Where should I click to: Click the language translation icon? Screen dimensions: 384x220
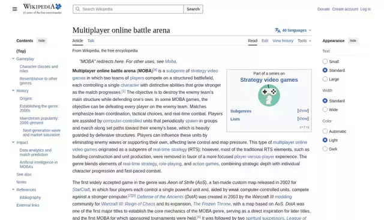pos(277,30)
